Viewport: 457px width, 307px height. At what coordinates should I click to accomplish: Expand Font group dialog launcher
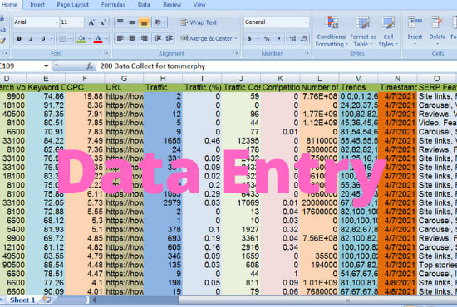(106, 53)
